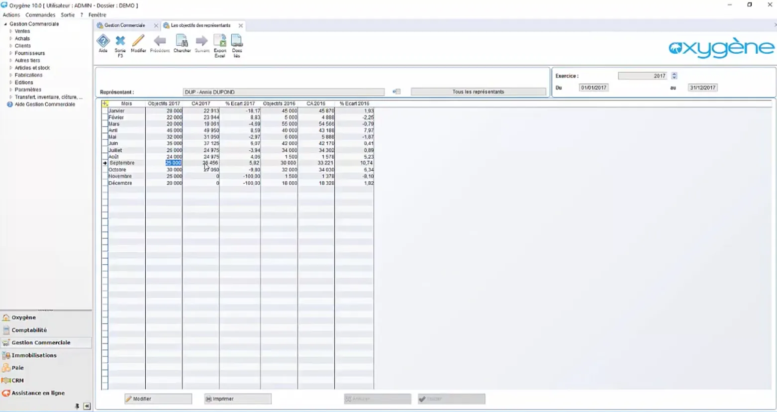The image size is (777, 412).
Task: Select the Novembre row label
Action: (x=120, y=176)
